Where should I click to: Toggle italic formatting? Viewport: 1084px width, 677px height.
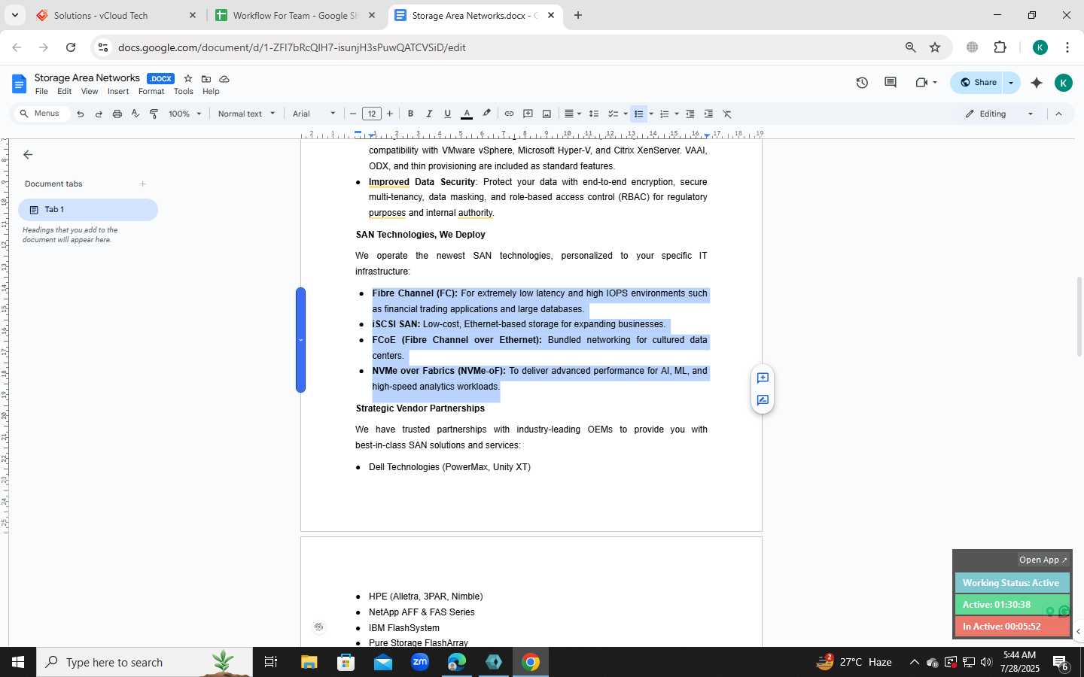(429, 114)
